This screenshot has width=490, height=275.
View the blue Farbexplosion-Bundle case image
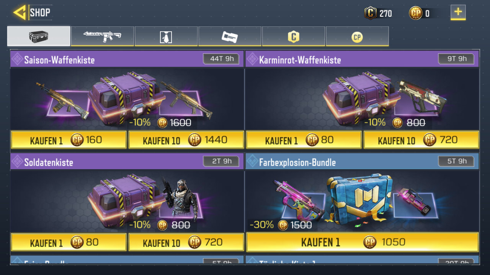359,199
